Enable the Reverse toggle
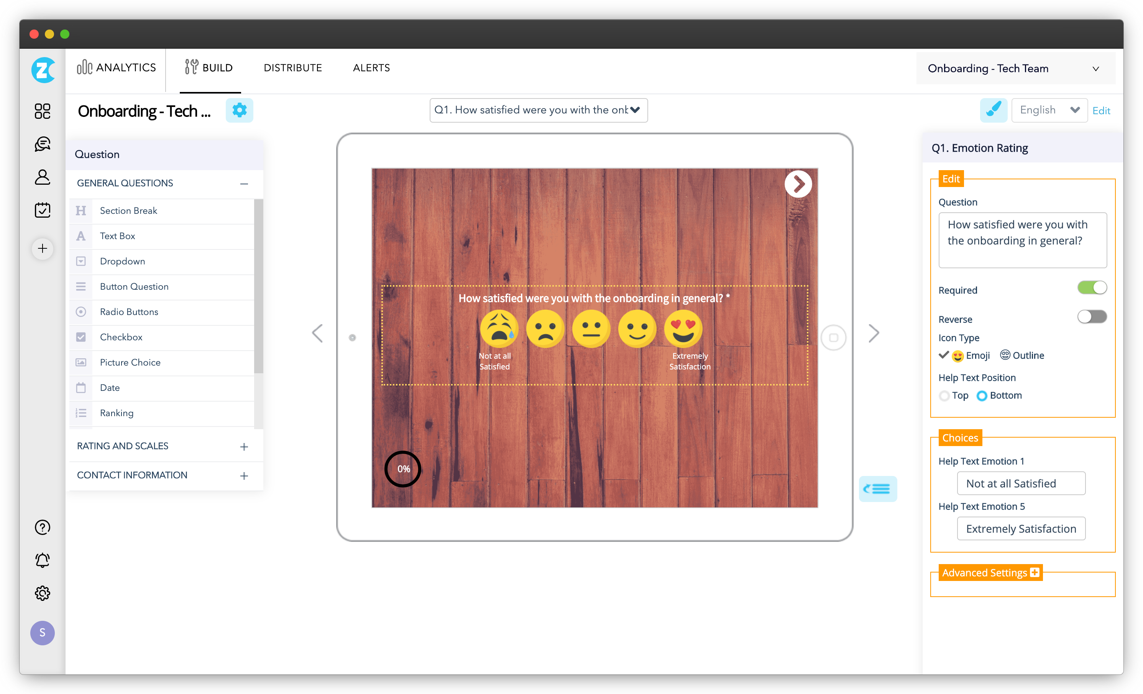Image resolution: width=1143 pixels, height=694 pixels. 1092,317
